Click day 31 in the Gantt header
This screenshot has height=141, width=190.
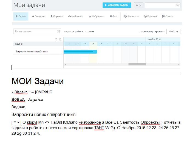(141, 44)
